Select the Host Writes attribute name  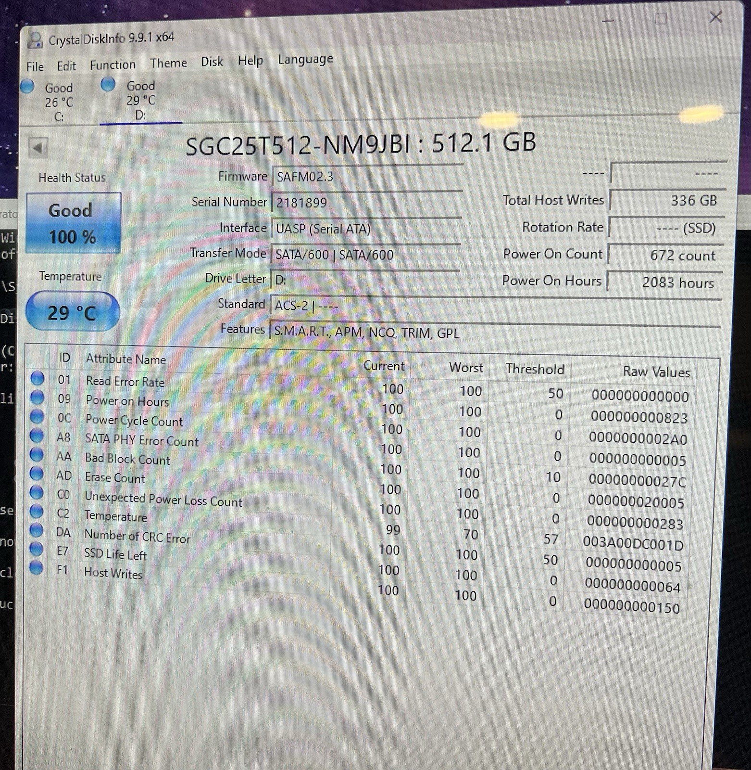[x=113, y=573]
